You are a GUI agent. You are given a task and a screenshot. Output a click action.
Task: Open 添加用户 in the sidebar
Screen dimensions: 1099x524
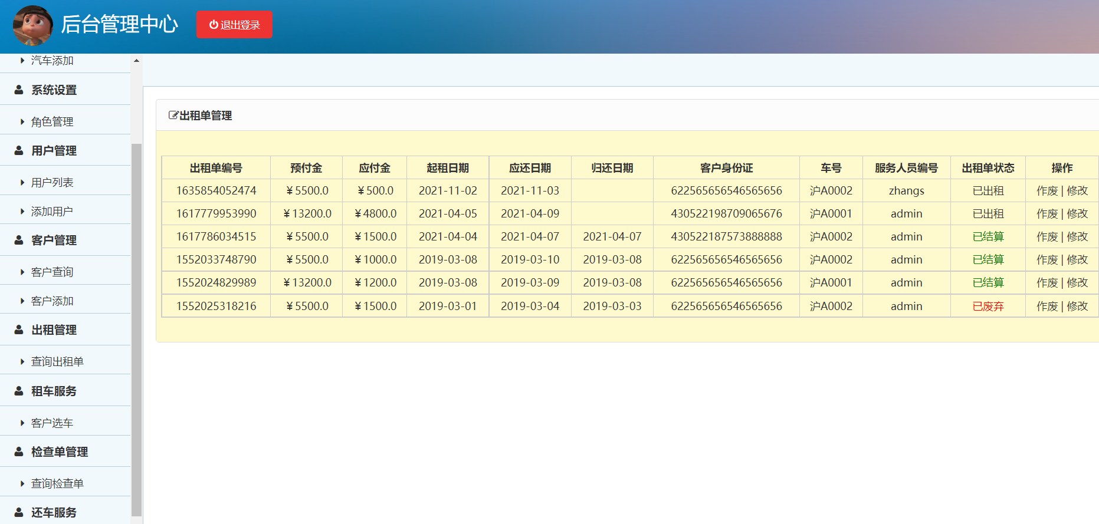52,211
